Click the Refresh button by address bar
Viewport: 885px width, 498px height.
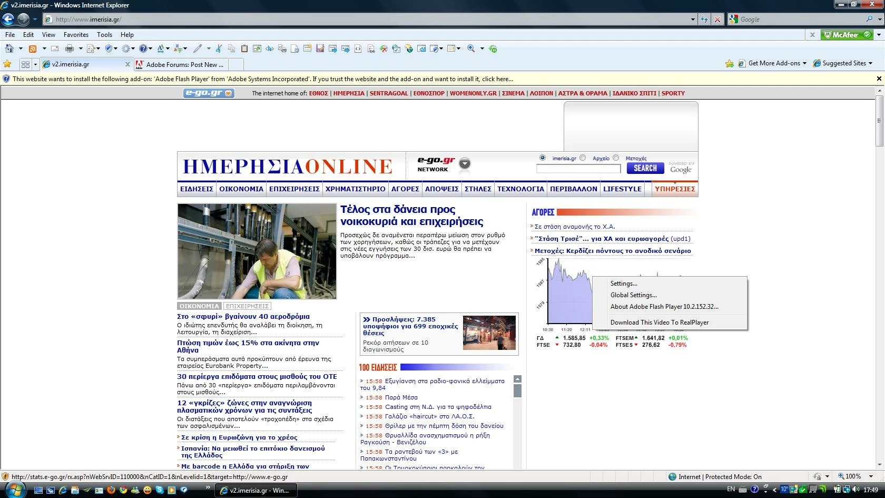[704, 19]
